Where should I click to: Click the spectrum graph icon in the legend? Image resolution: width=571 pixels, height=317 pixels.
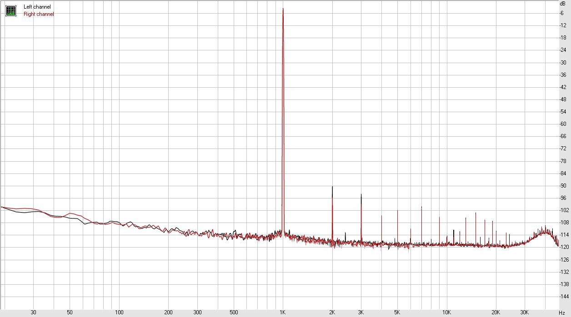click(x=11, y=10)
